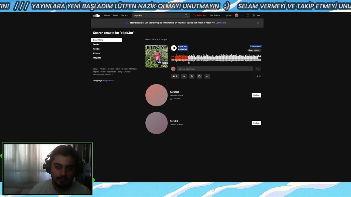
Task: Select the Everything filter
Action: click(x=106, y=40)
